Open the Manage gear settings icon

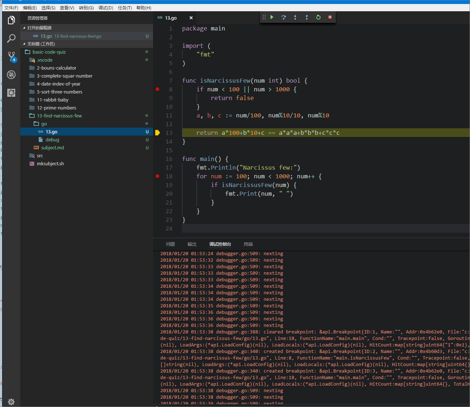click(11, 402)
